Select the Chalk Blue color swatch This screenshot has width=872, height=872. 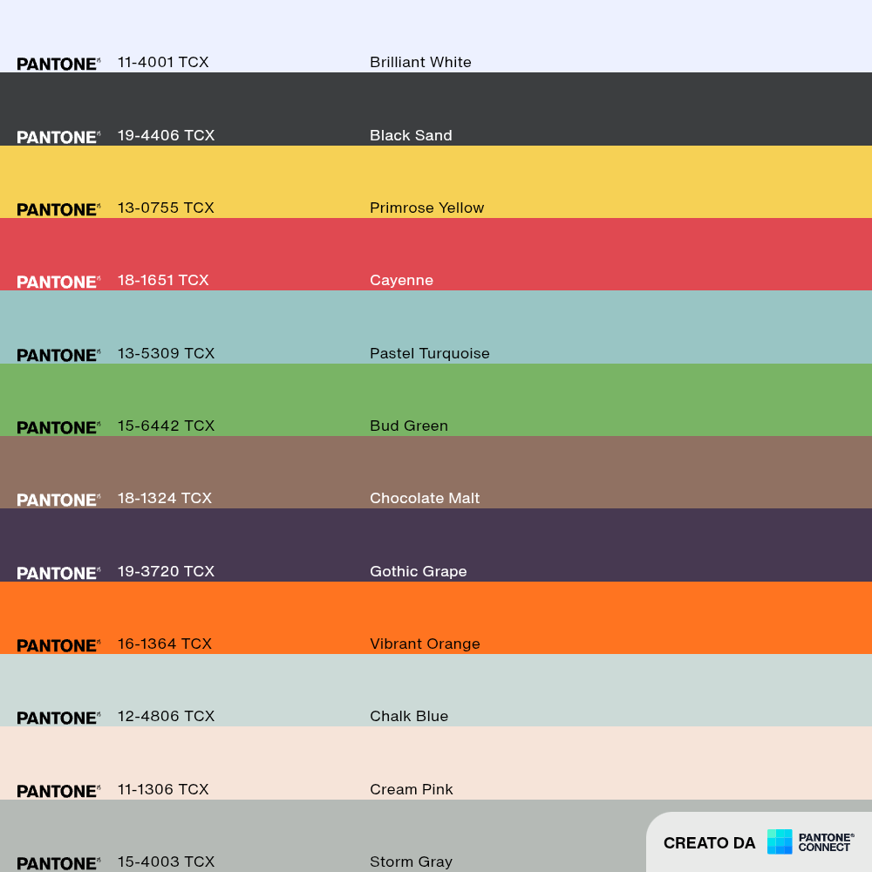pos(436,690)
